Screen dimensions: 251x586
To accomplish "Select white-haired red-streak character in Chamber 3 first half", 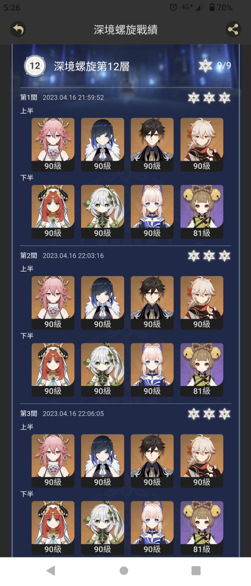I will click(202, 461).
